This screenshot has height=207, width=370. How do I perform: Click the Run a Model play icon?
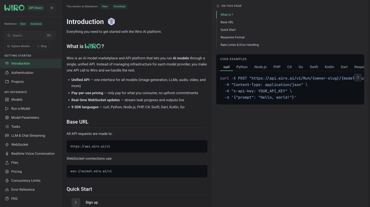7,109
